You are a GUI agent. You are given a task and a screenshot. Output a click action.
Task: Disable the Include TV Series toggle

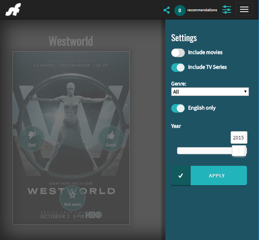coord(178,68)
